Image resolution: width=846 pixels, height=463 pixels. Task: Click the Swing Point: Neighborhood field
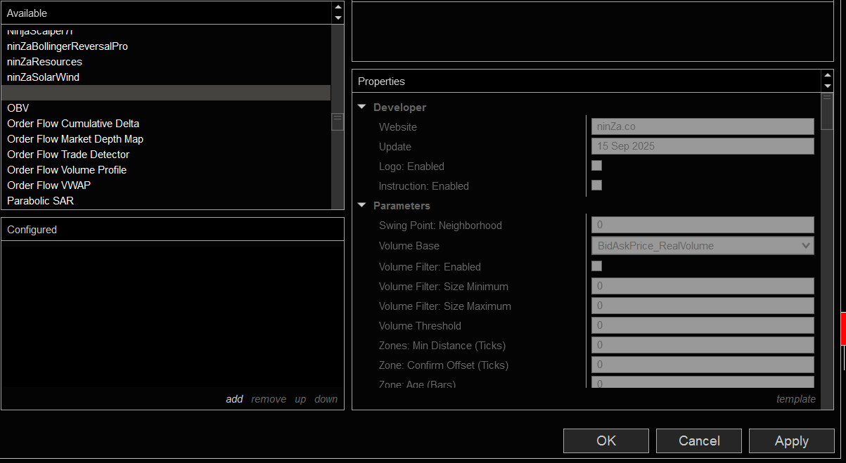click(702, 226)
